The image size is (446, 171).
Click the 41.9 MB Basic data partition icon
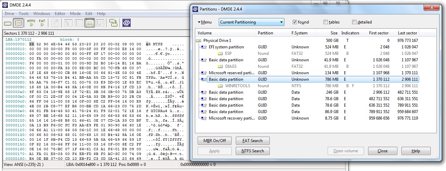[x=203, y=60]
